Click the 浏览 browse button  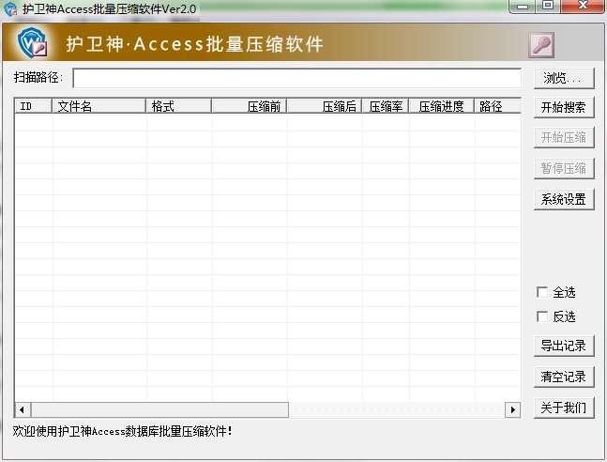point(564,78)
